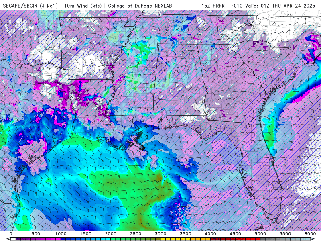Viewport: 321px width, 241px height.
Task: Pick the gray swatch just right of 5000
Action: [263, 239]
